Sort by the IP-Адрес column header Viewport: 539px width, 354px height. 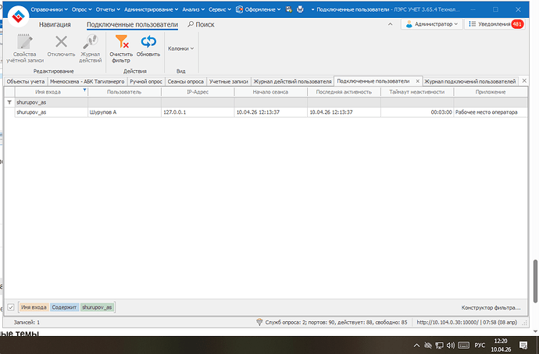point(196,92)
